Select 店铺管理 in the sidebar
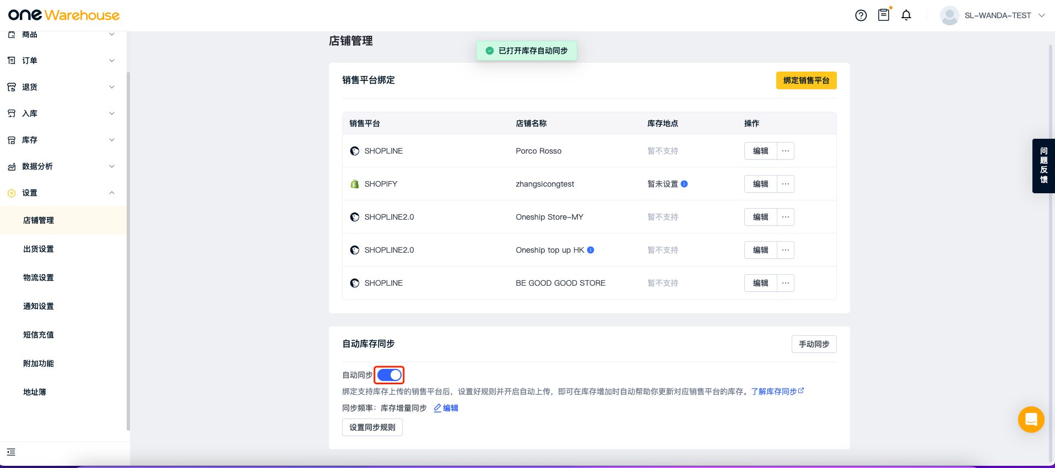 (63, 220)
